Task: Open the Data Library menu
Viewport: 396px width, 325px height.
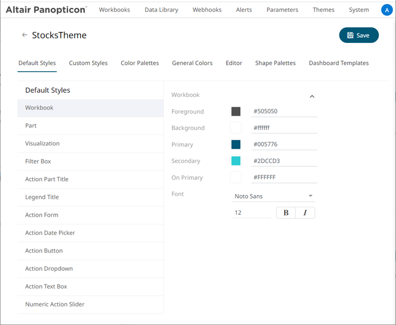Action: 161,10
